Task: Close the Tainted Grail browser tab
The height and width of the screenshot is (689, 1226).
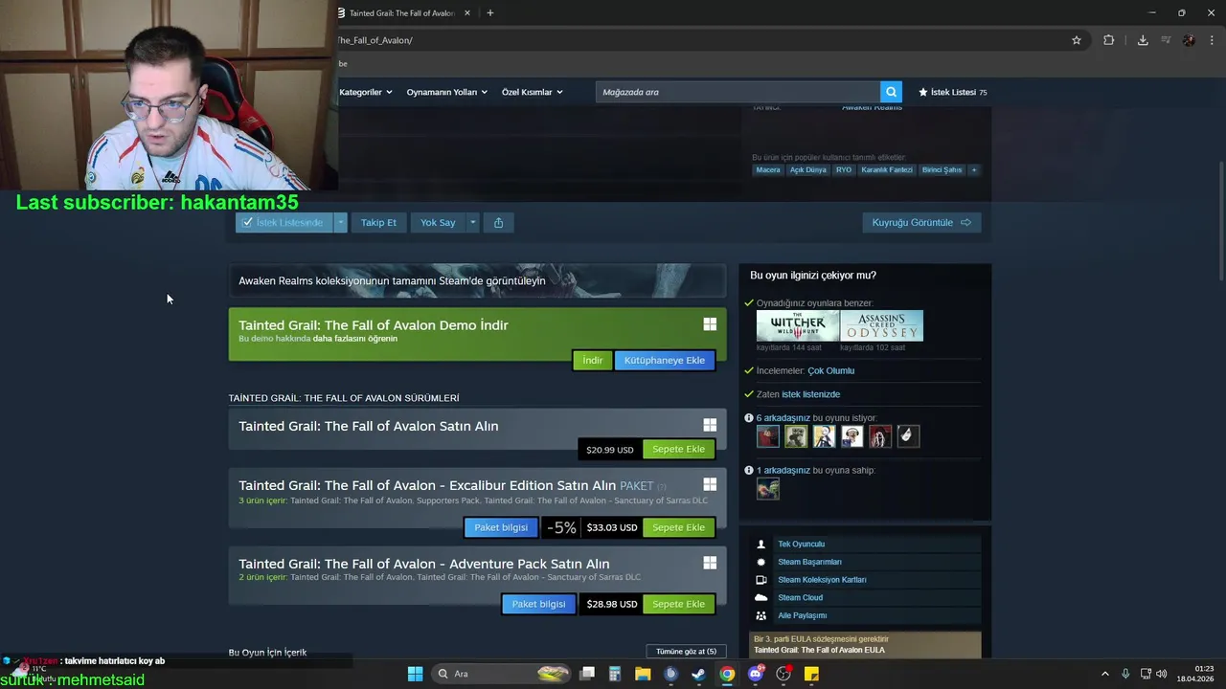Action: coord(467,13)
